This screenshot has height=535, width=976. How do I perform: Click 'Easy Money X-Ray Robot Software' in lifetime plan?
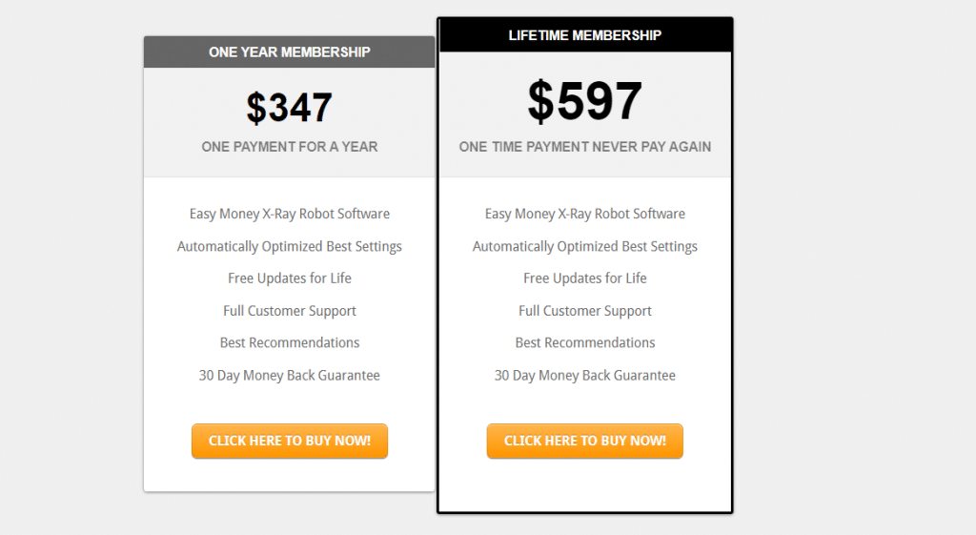tap(584, 214)
